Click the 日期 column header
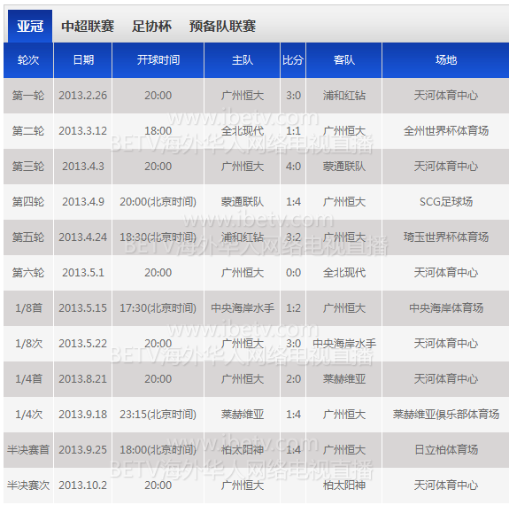 [x=83, y=60]
